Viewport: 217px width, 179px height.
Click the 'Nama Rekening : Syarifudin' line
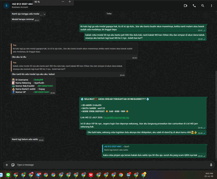tap(28, 83)
